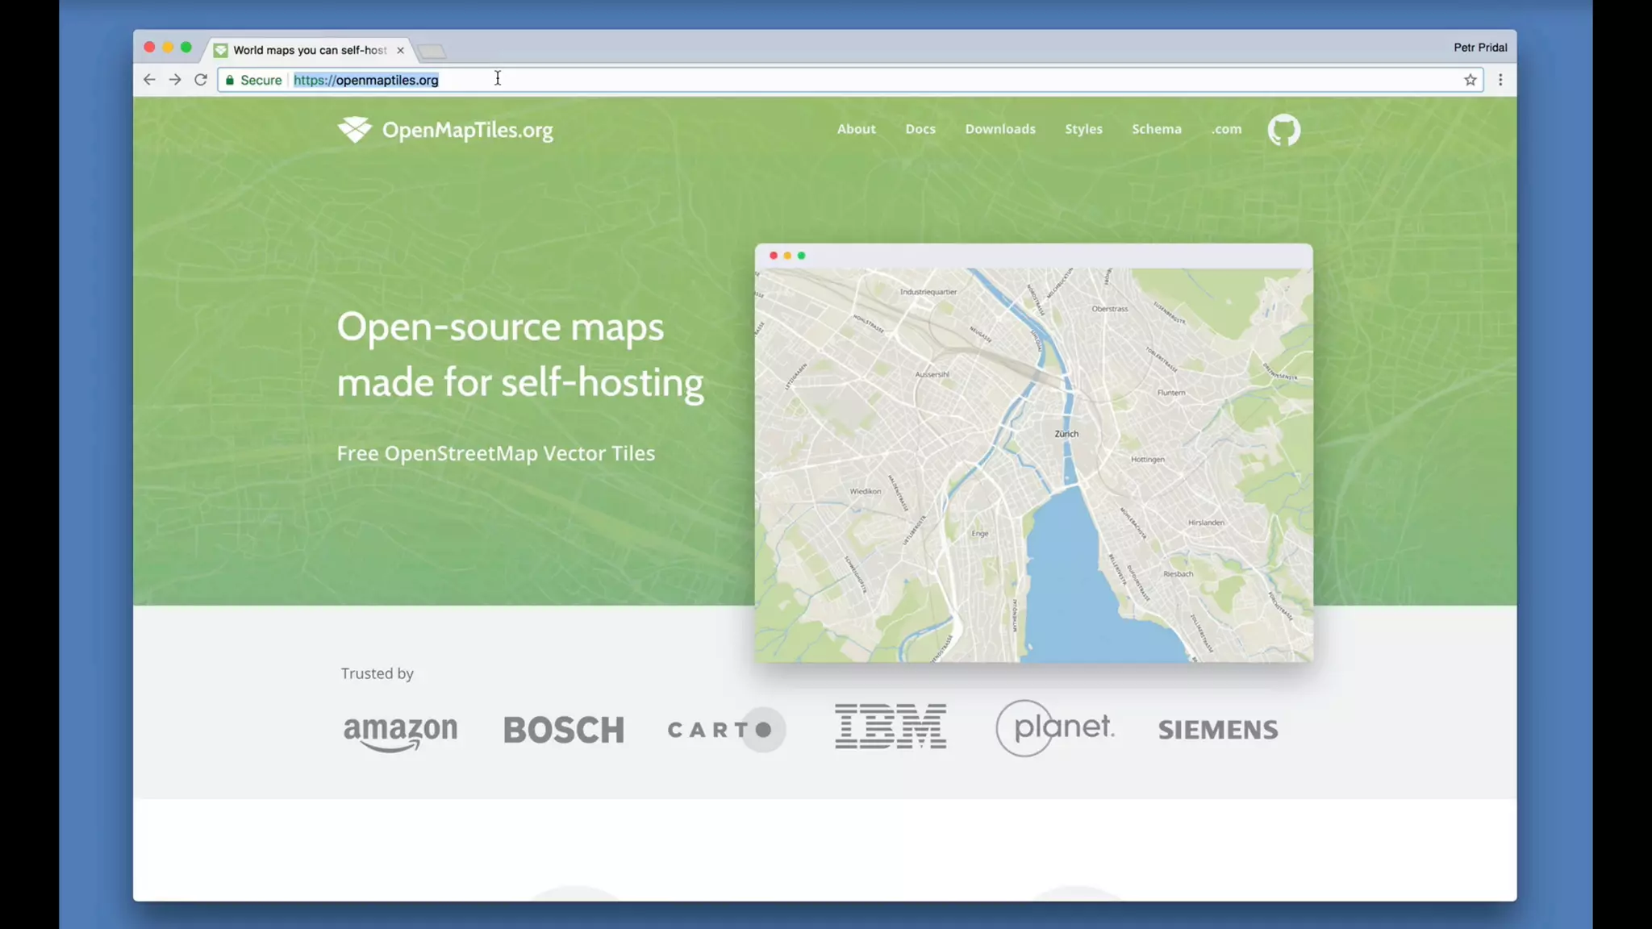This screenshot has width=1652, height=929.
Task: Click the green Secure padlock
Action: click(231, 80)
